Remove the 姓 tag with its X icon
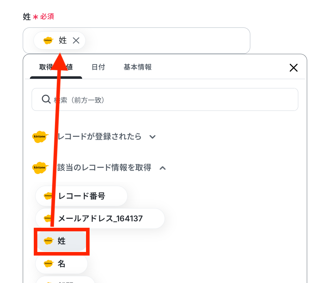The image size is (326, 283). point(76,40)
